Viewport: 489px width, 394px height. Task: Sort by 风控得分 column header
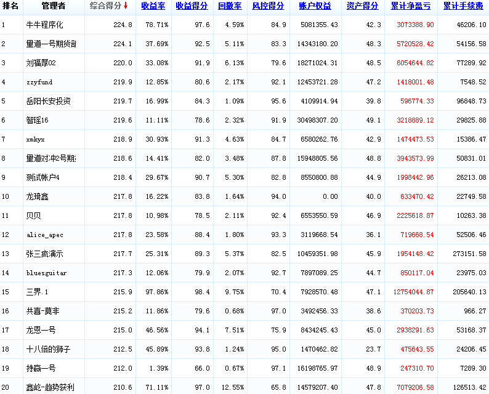pyautogui.click(x=269, y=6)
